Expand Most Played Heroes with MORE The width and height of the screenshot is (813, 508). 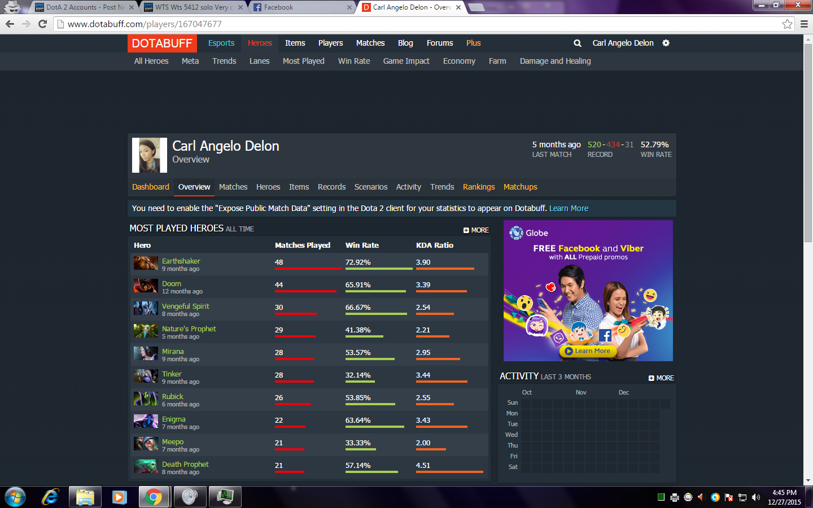coord(476,230)
